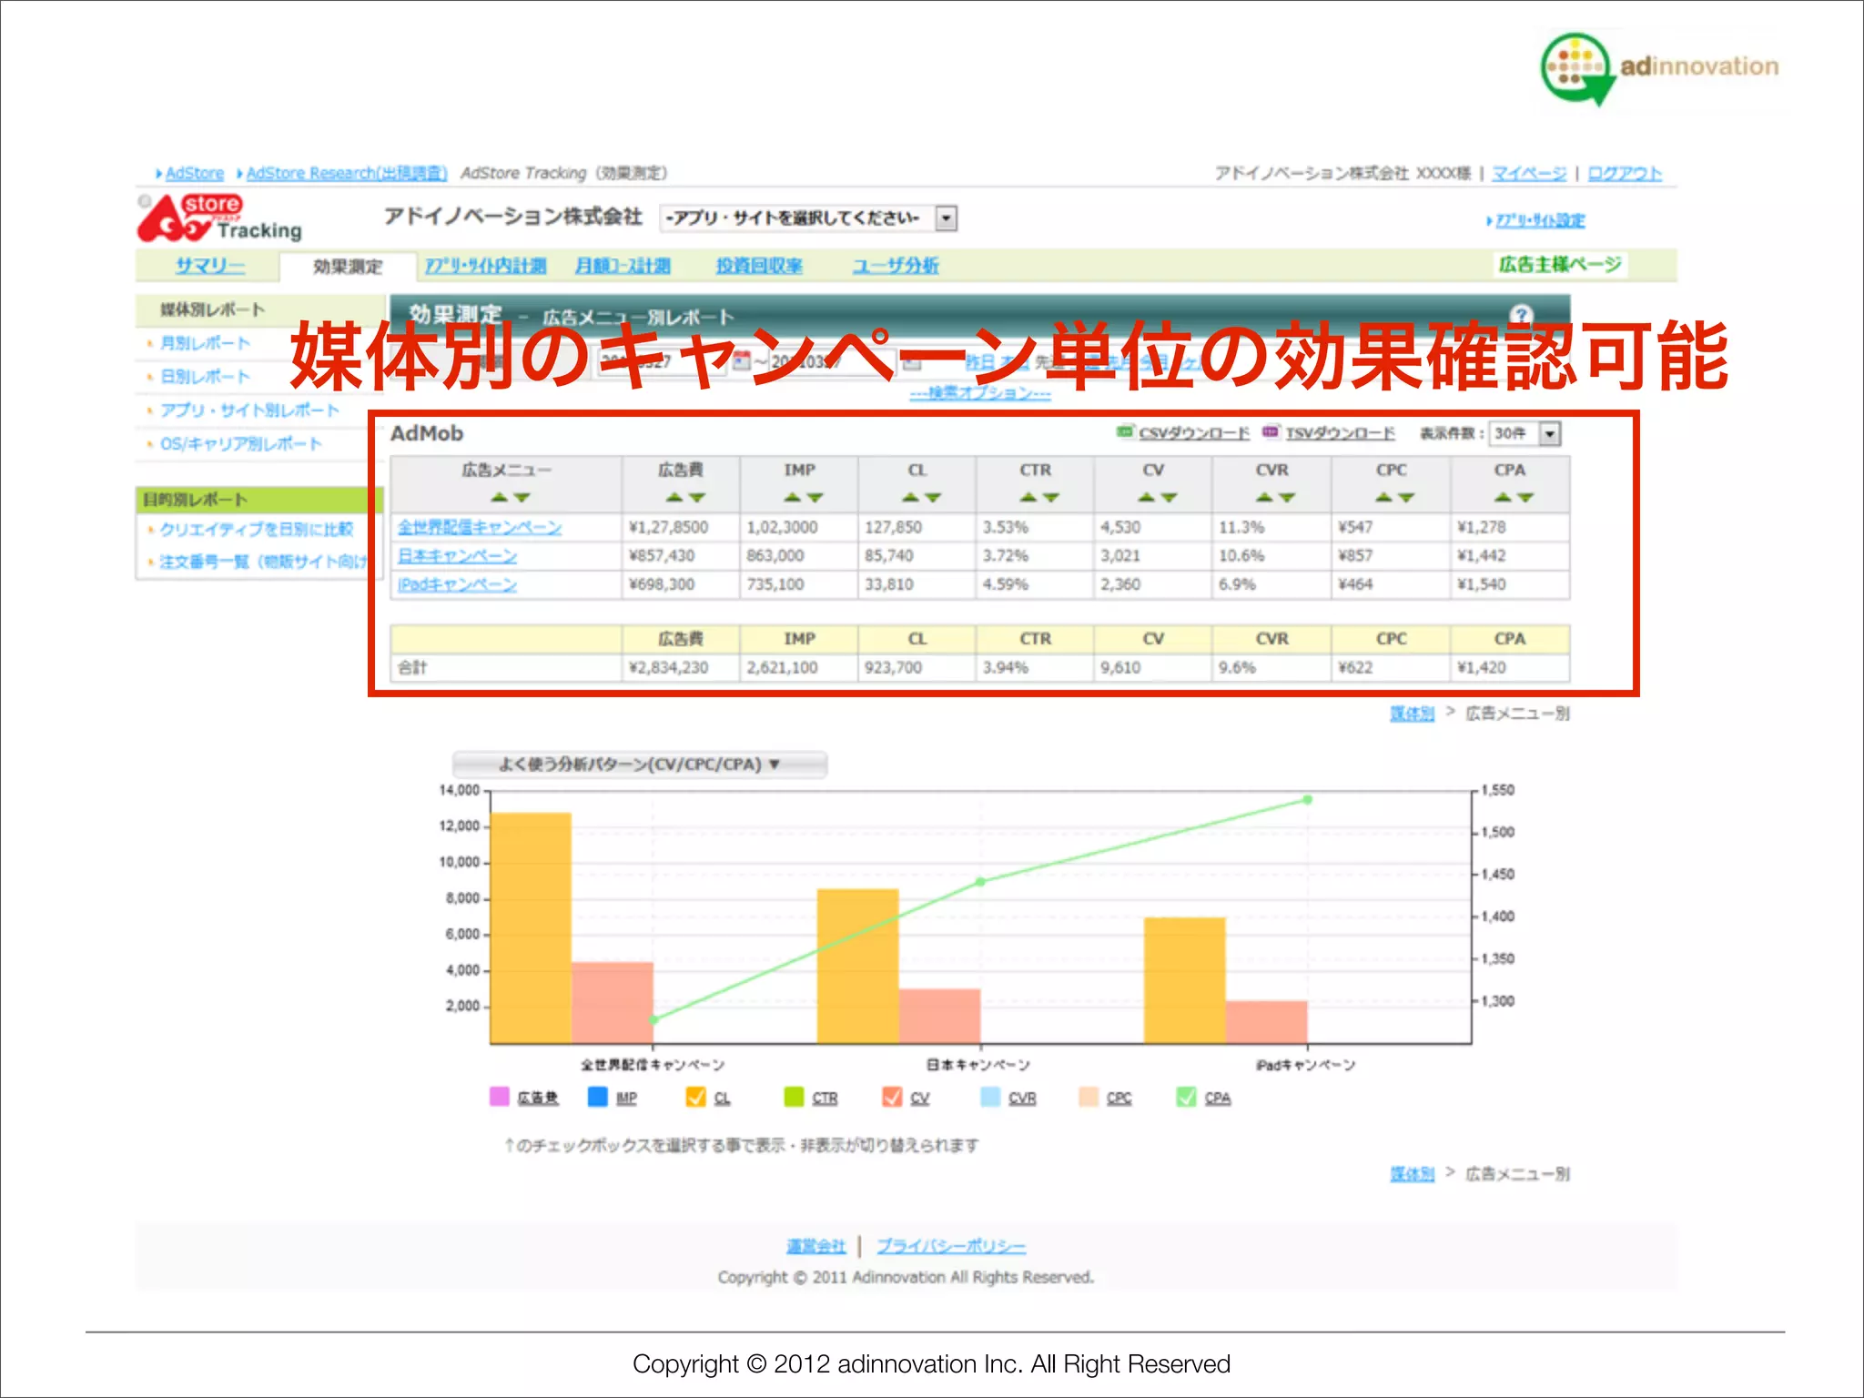Toggle 広告費 series checkbox in chart legend

[x=499, y=1097]
